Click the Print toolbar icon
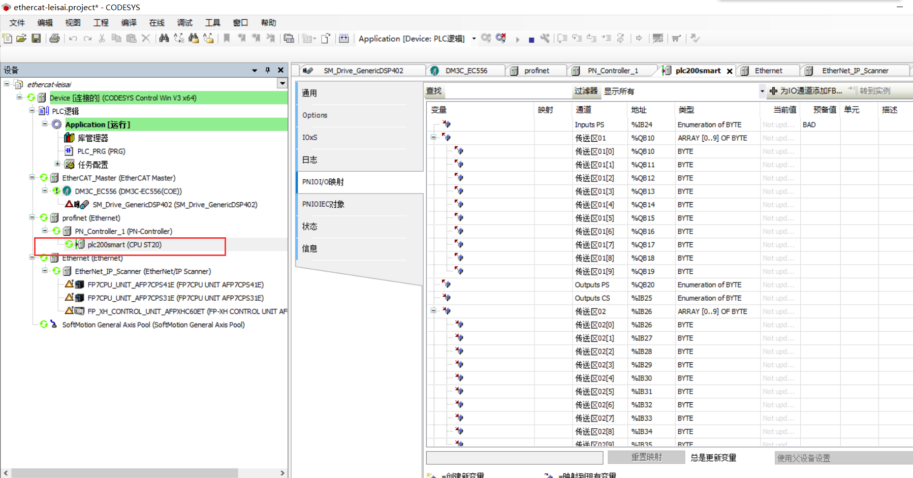This screenshot has height=478, width=913. [54, 39]
